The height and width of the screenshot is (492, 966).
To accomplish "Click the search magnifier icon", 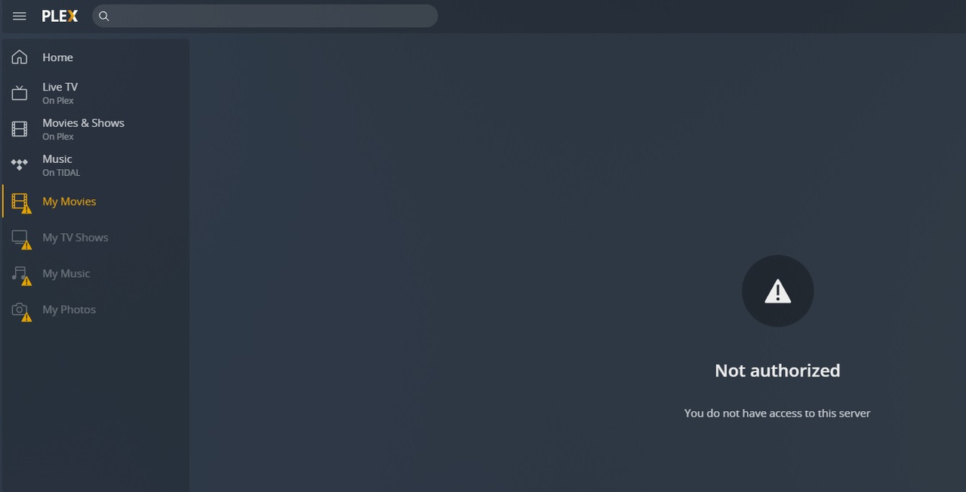I will tap(104, 16).
